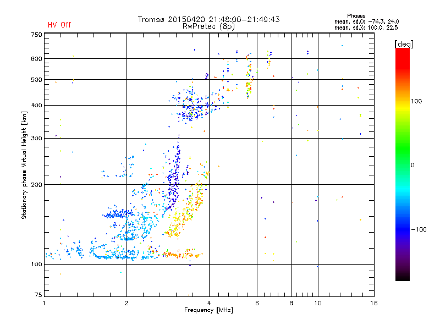Click the x-axis tick label '10'
This screenshot has width=440, height=330.
[318, 303]
